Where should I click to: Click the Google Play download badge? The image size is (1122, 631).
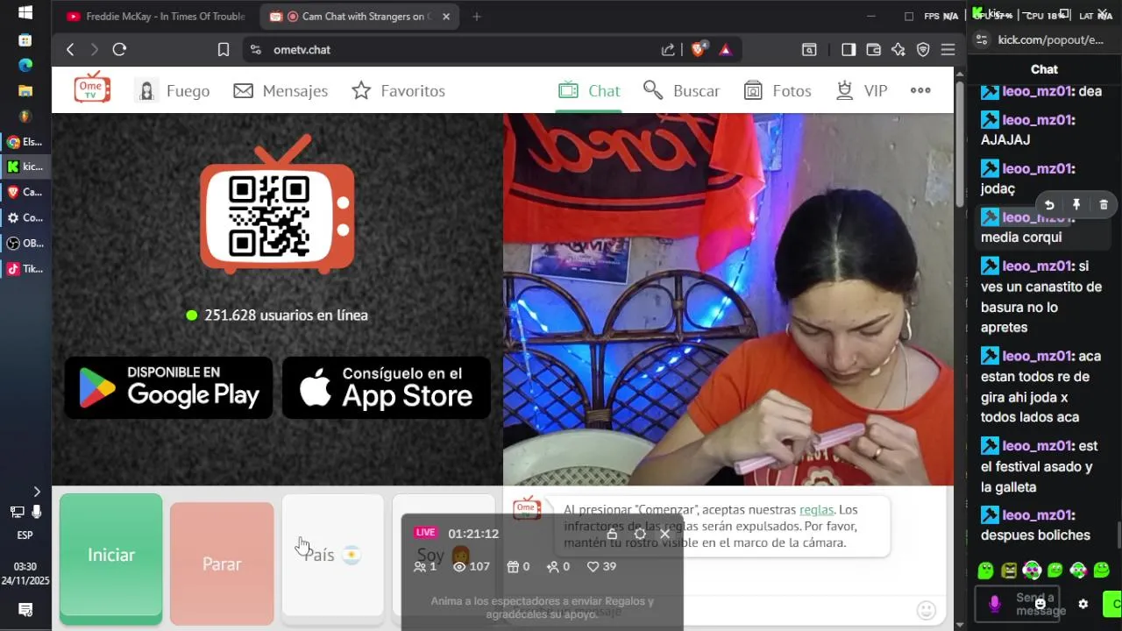point(168,387)
